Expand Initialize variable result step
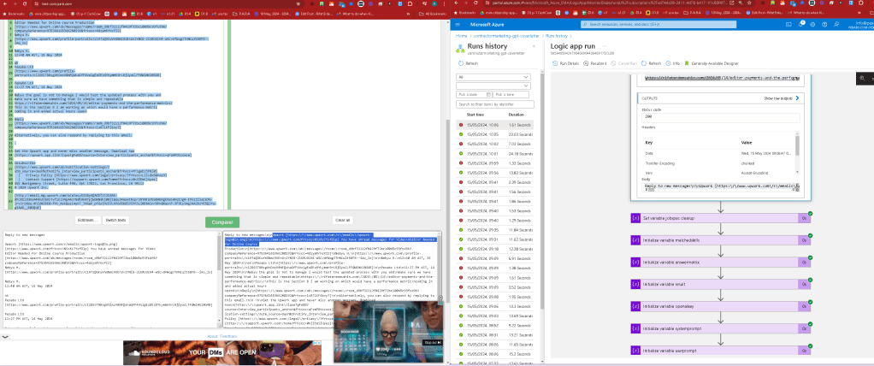This screenshot has height=366, width=874. (721, 284)
